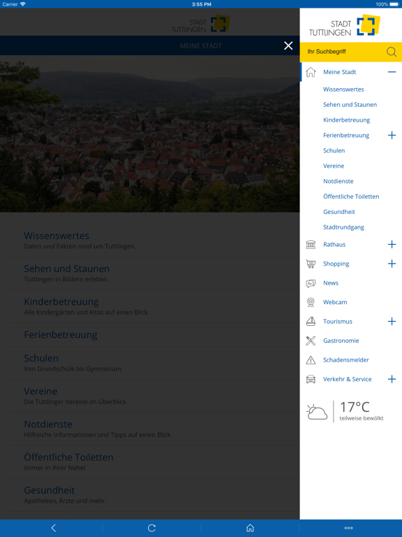The image size is (402, 537).
Task: Open Sehen und Staunen in main list
Action: 67,268
